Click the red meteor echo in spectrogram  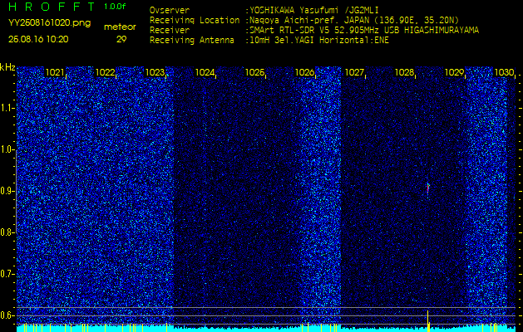428,188
